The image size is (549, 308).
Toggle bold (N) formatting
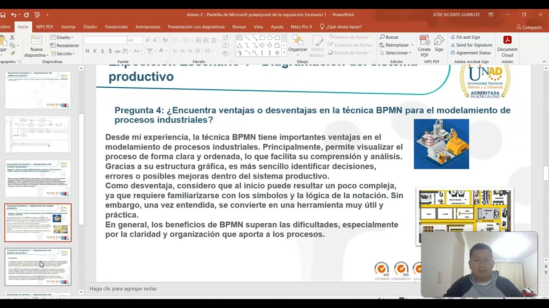tap(87, 51)
